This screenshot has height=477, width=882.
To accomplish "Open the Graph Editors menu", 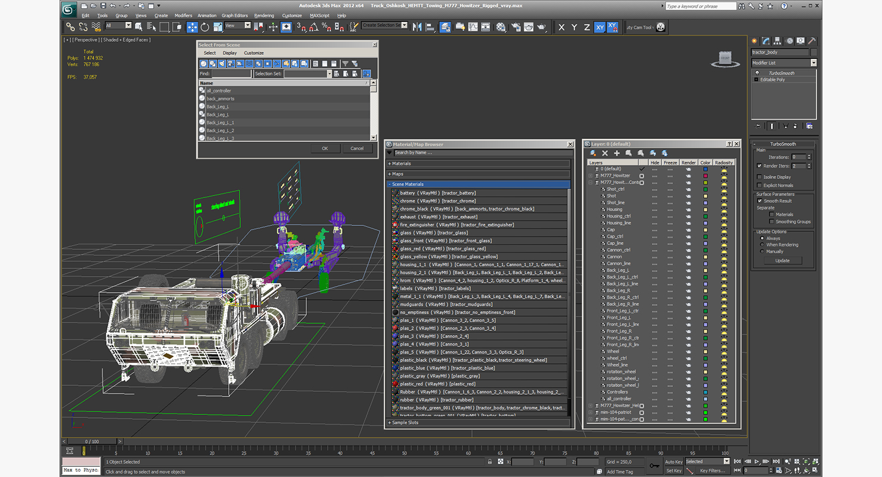I will tap(235, 16).
